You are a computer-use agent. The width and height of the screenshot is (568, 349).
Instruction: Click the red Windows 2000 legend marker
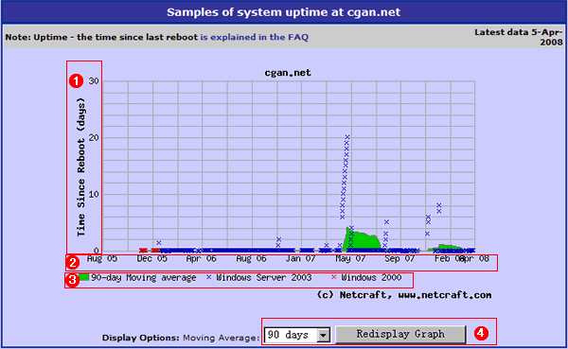(333, 277)
